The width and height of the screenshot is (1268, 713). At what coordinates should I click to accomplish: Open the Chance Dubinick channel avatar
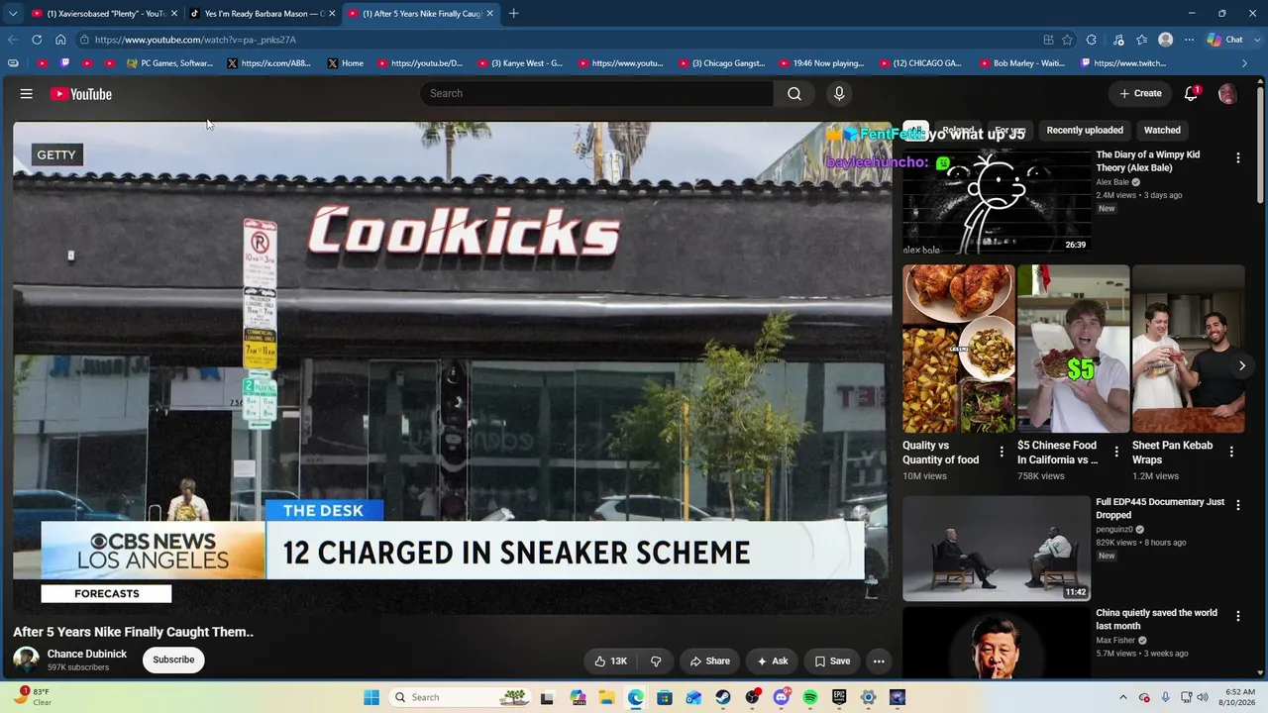coord(26,660)
